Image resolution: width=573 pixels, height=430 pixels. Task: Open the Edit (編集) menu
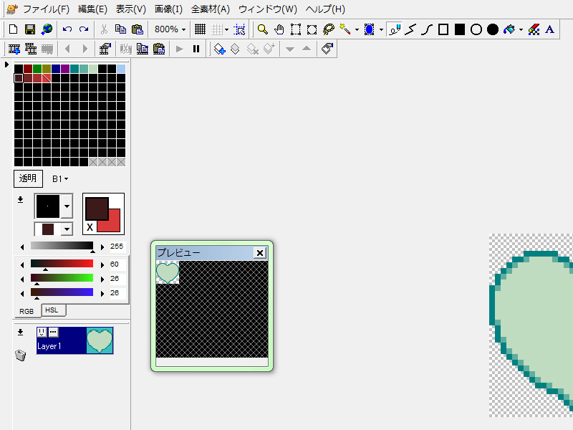(92, 9)
